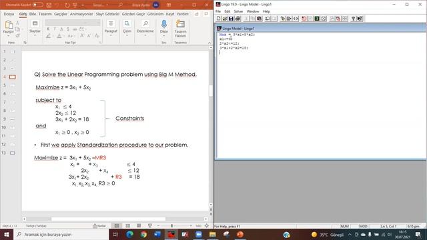Image resolution: width=427 pixels, height=240 pixels.
Task: Switch to the Tasarım ribbon tab
Action: tap(45, 14)
